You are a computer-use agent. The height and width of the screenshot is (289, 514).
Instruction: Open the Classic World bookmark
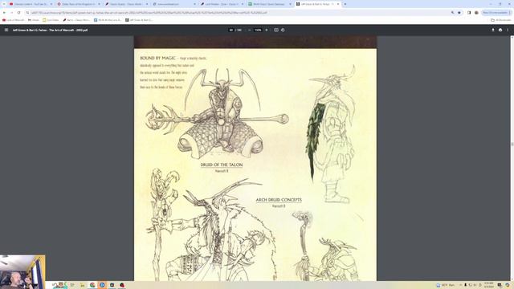click(x=76, y=20)
